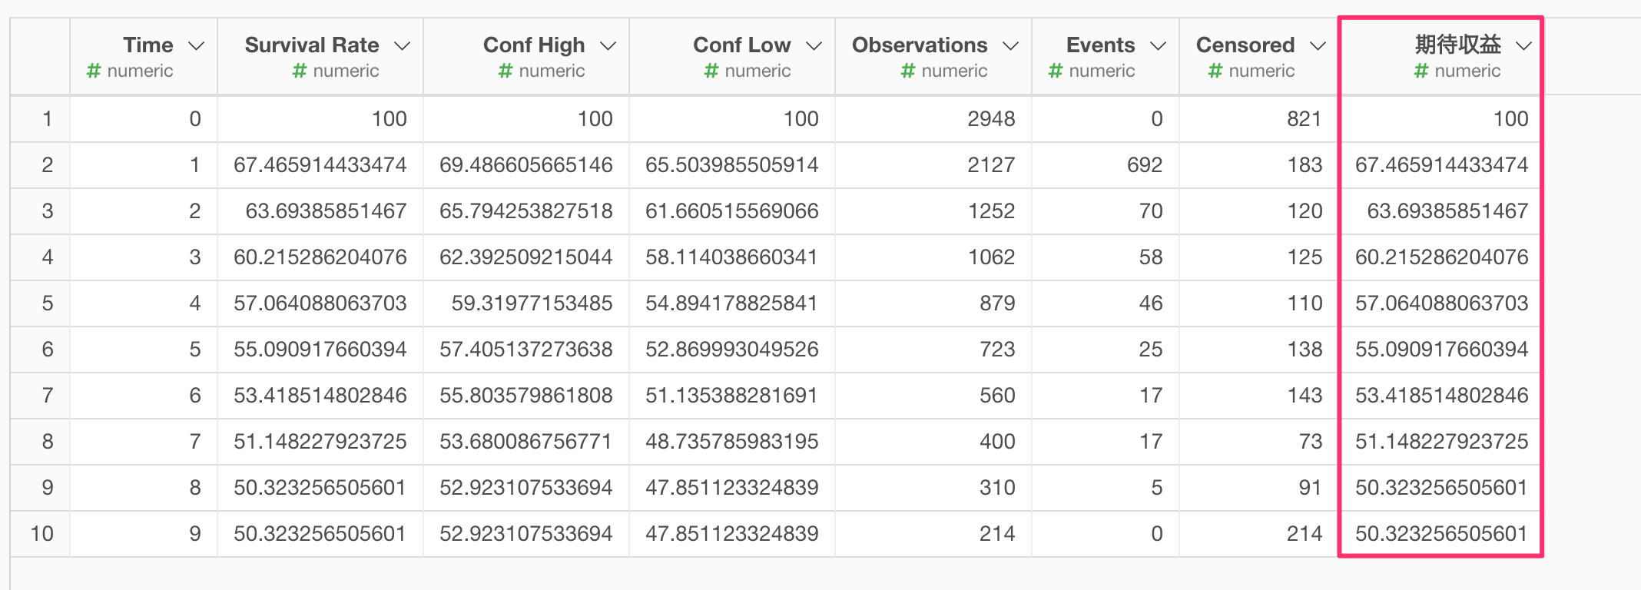Expand the Events column menu
This screenshot has height=590, width=1641.
(x=1159, y=46)
